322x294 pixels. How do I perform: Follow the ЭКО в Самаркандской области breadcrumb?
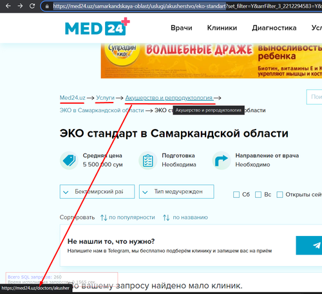tap(102, 110)
